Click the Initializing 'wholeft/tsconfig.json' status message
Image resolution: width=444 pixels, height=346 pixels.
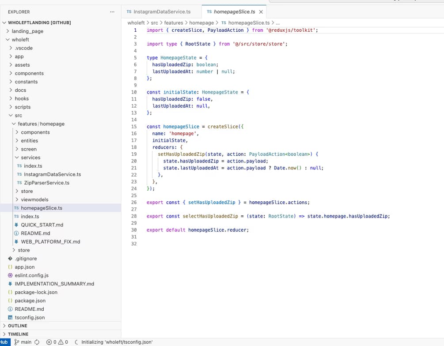tap(114, 342)
